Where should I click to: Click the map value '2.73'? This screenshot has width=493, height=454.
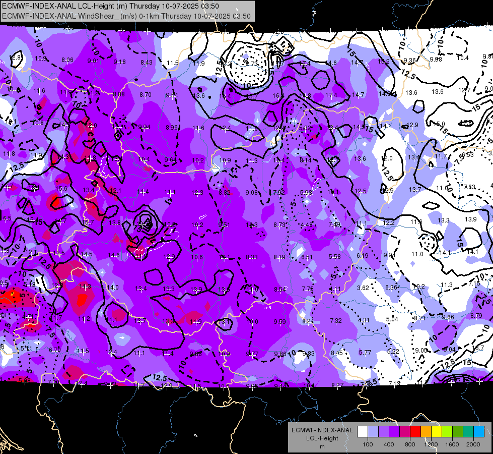pyautogui.click(x=251, y=64)
